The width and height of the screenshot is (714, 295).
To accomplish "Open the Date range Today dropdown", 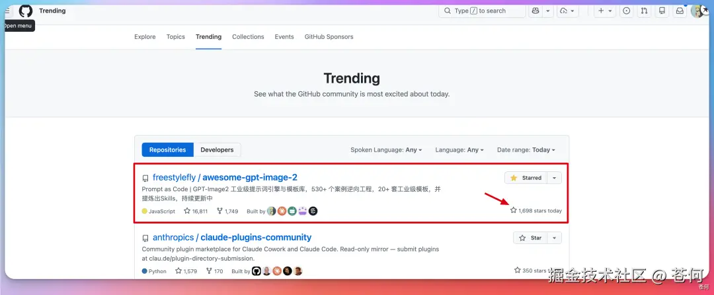I will pyautogui.click(x=526, y=149).
